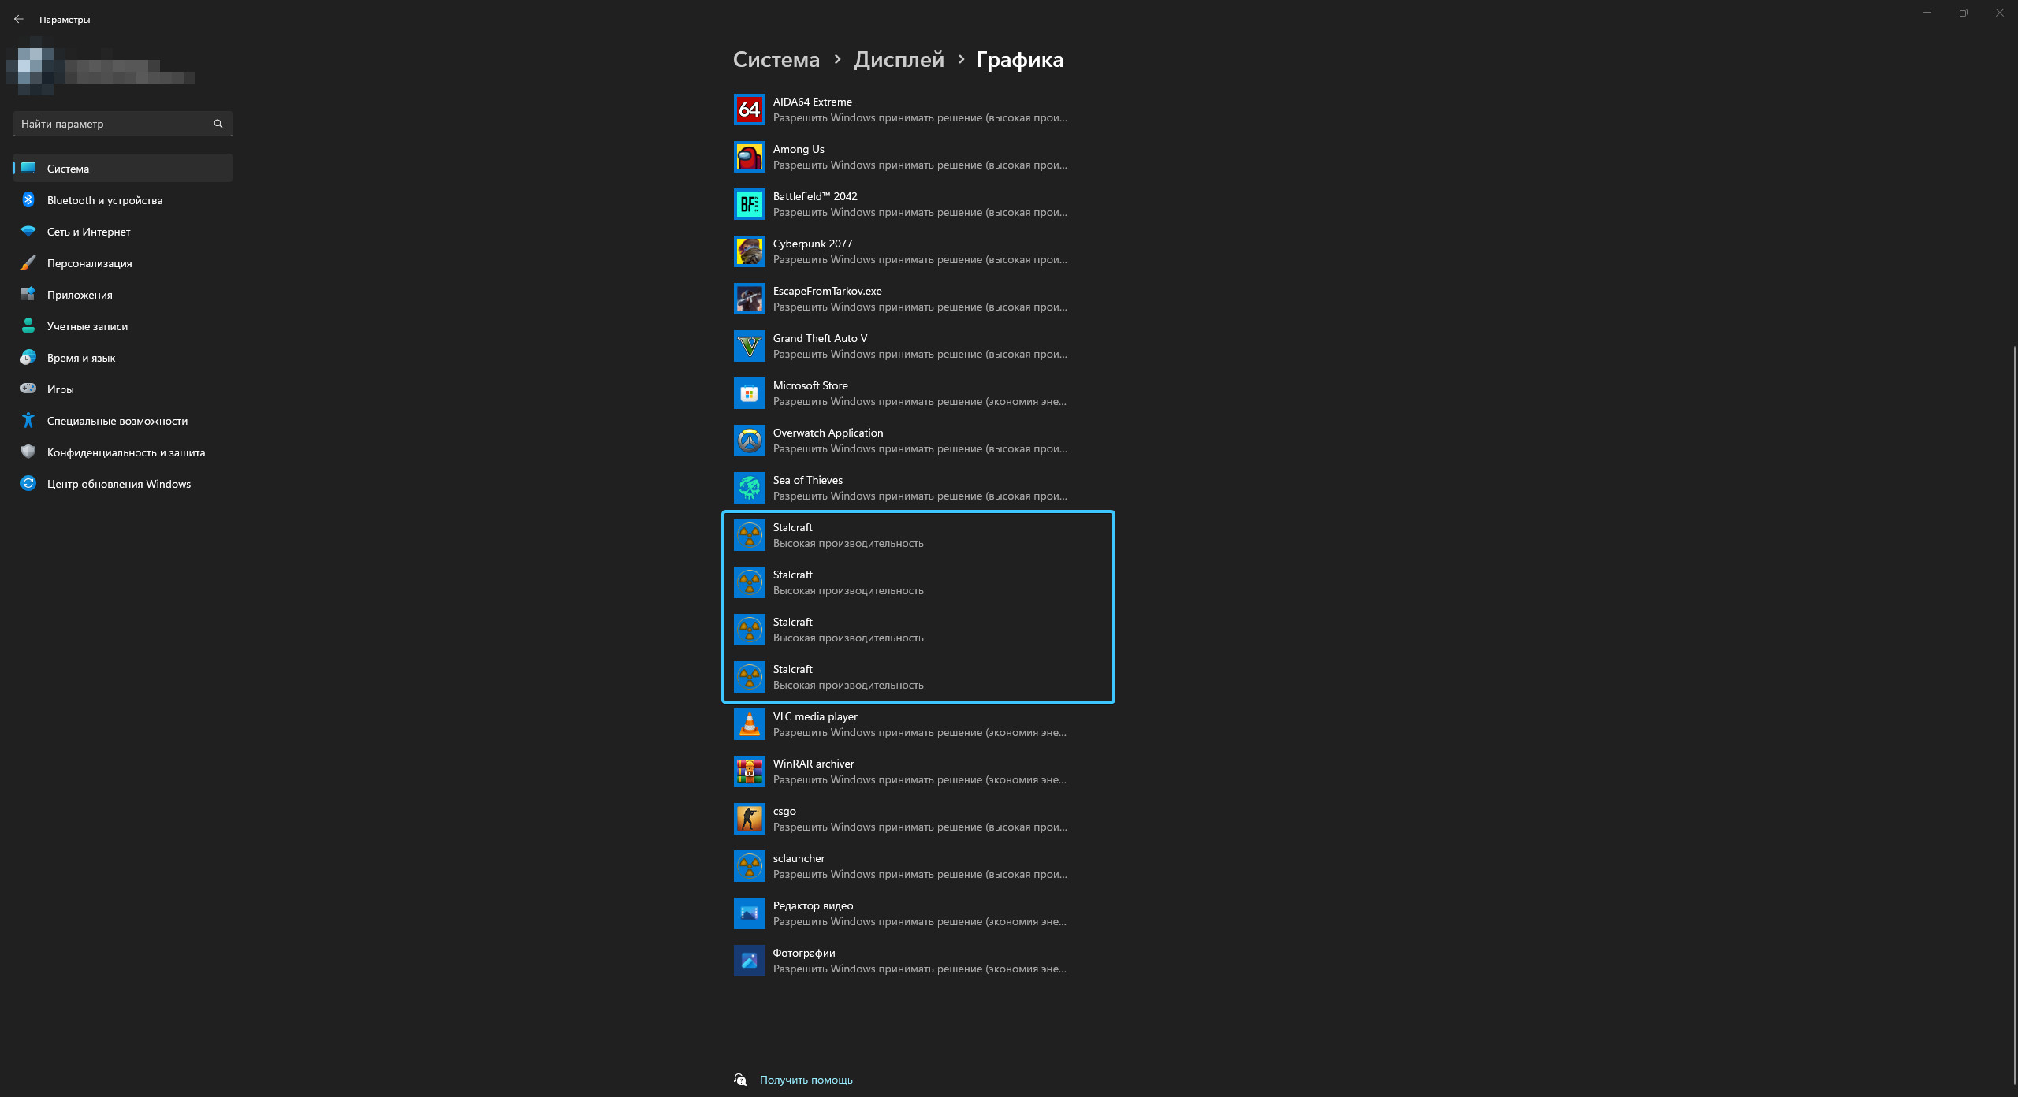Click the sclauncher app icon
Screen dimensions: 2018x1097
tap(749, 866)
